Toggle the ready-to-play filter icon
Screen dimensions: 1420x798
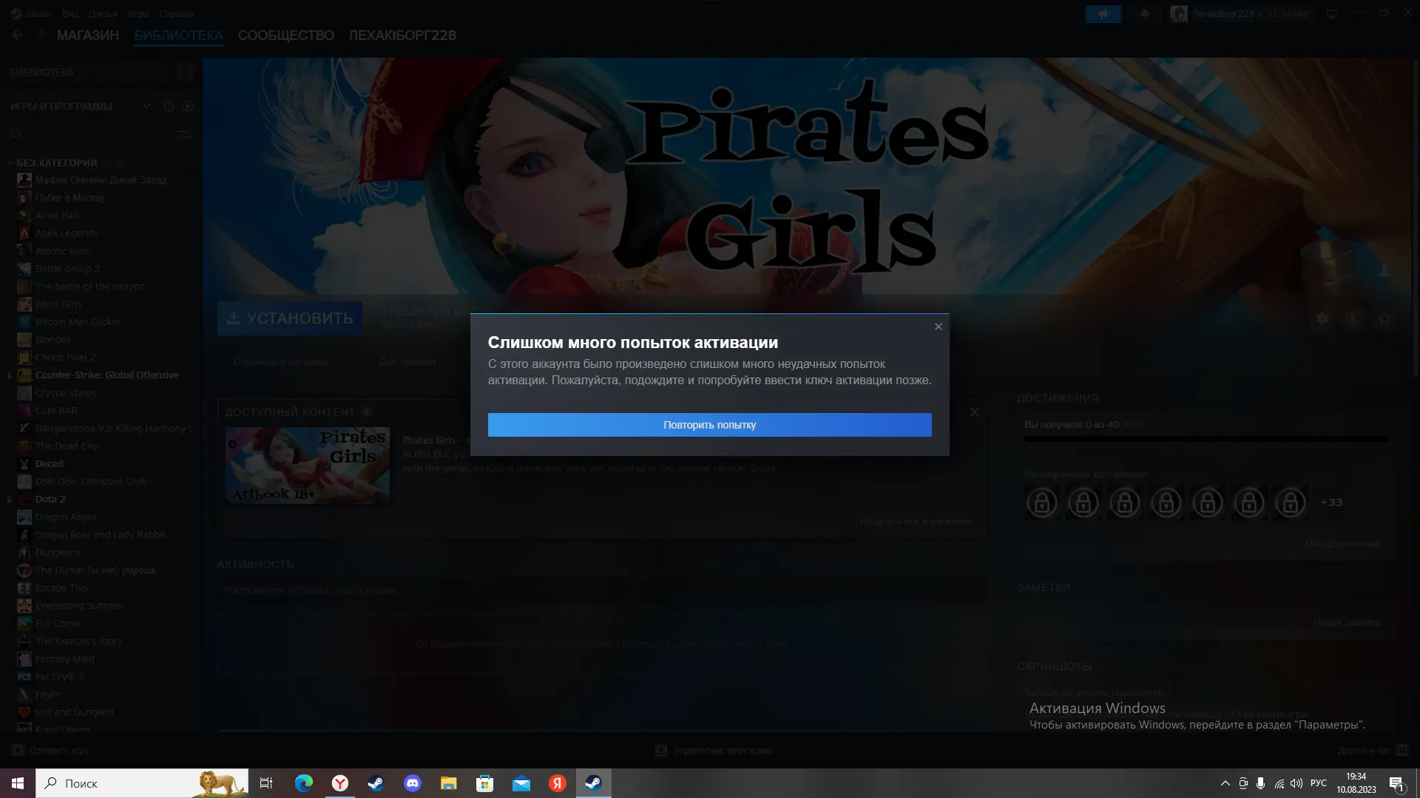click(x=188, y=106)
